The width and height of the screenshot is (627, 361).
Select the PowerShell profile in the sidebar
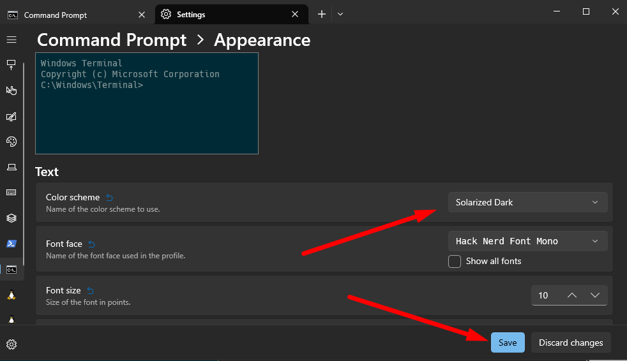click(x=11, y=244)
